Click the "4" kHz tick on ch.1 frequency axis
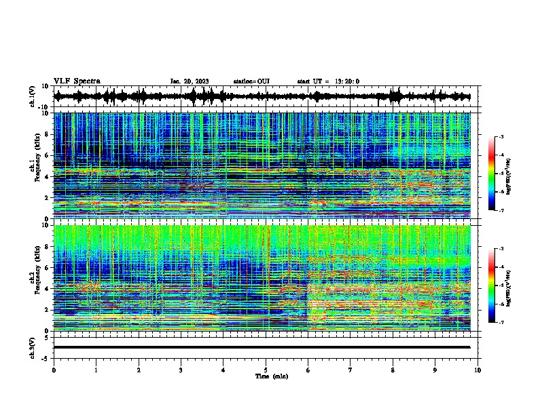 (48, 177)
